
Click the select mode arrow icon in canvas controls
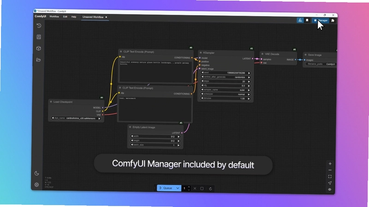tap(330, 183)
